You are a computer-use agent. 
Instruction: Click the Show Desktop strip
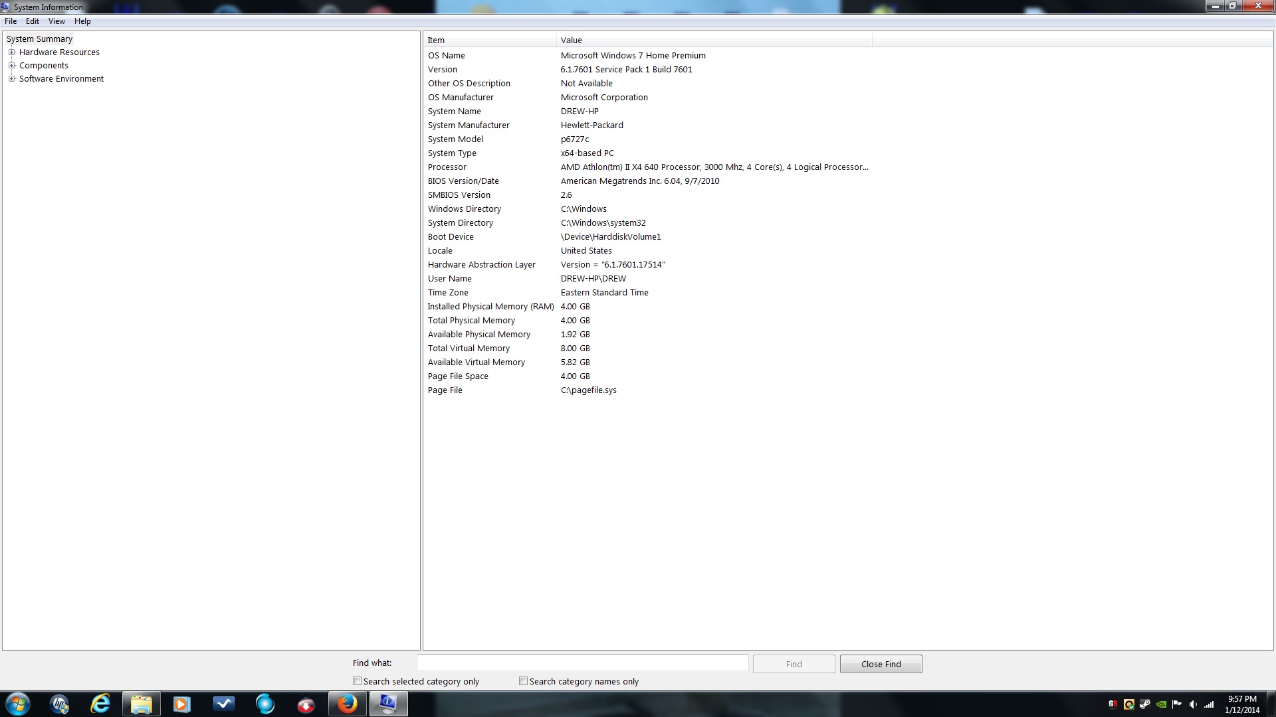pyautogui.click(x=1271, y=704)
